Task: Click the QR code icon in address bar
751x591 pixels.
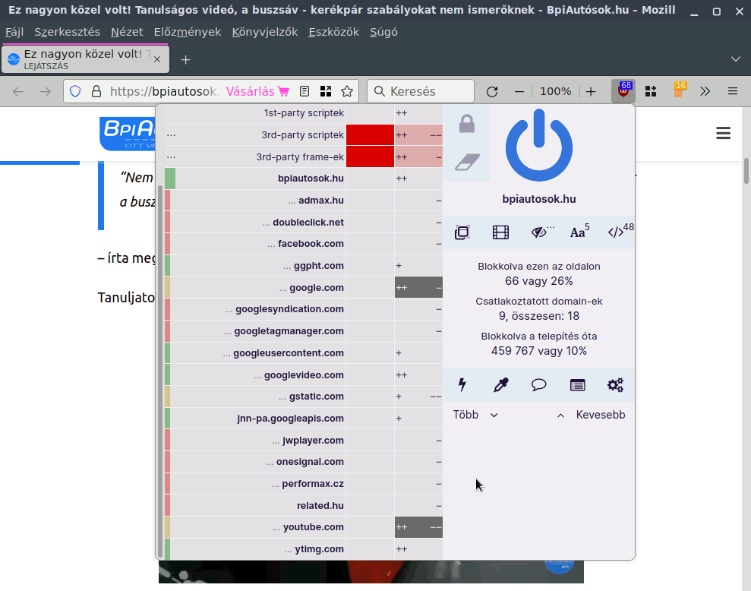Action: (326, 91)
